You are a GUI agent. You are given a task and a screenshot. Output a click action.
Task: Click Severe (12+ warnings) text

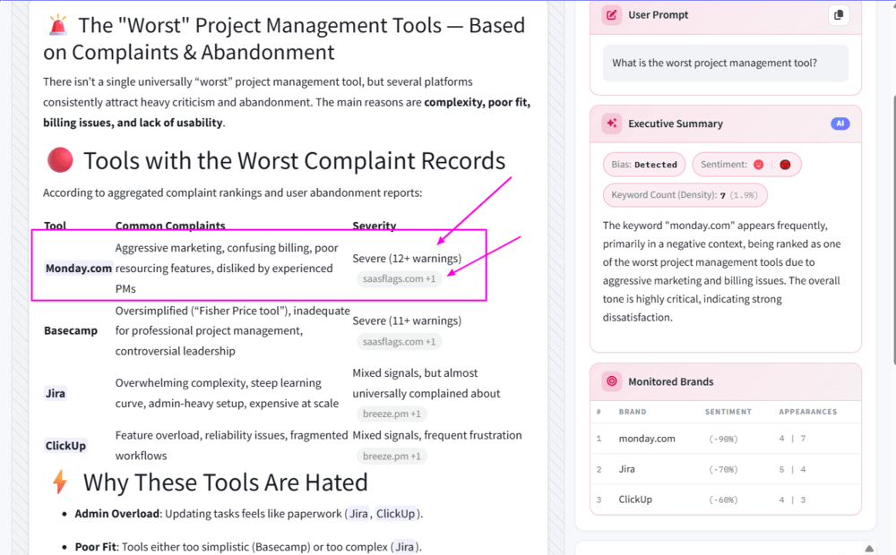tap(407, 259)
